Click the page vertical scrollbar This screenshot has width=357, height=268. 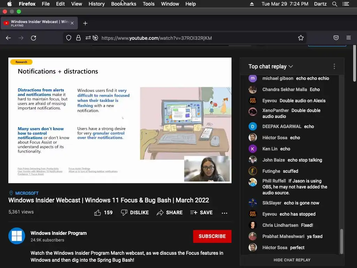355,63
